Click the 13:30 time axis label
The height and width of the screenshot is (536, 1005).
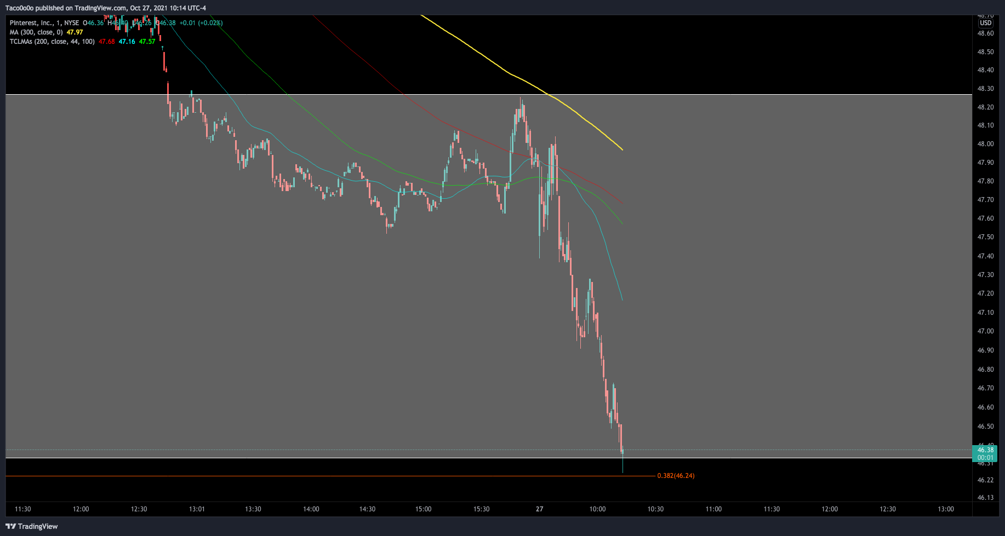click(x=253, y=509)
